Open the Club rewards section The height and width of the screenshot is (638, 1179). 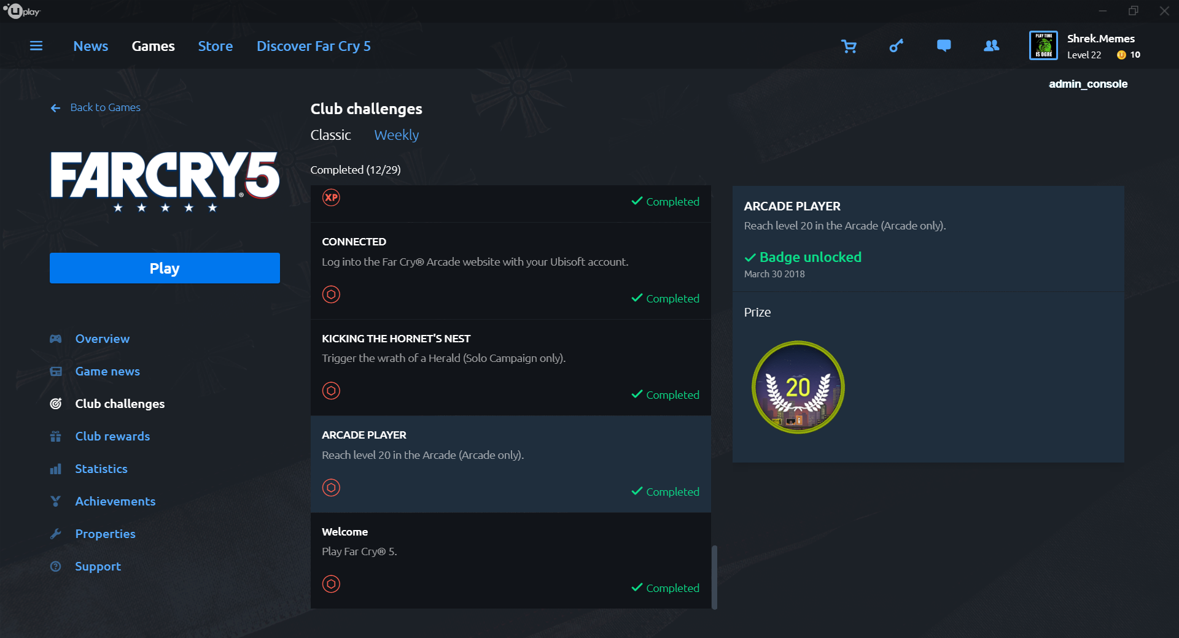tap(112, 436)
